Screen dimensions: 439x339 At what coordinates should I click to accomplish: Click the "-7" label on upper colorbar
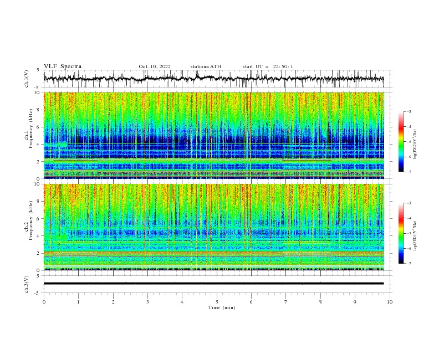pyautogui.click(x=409, y=172)
